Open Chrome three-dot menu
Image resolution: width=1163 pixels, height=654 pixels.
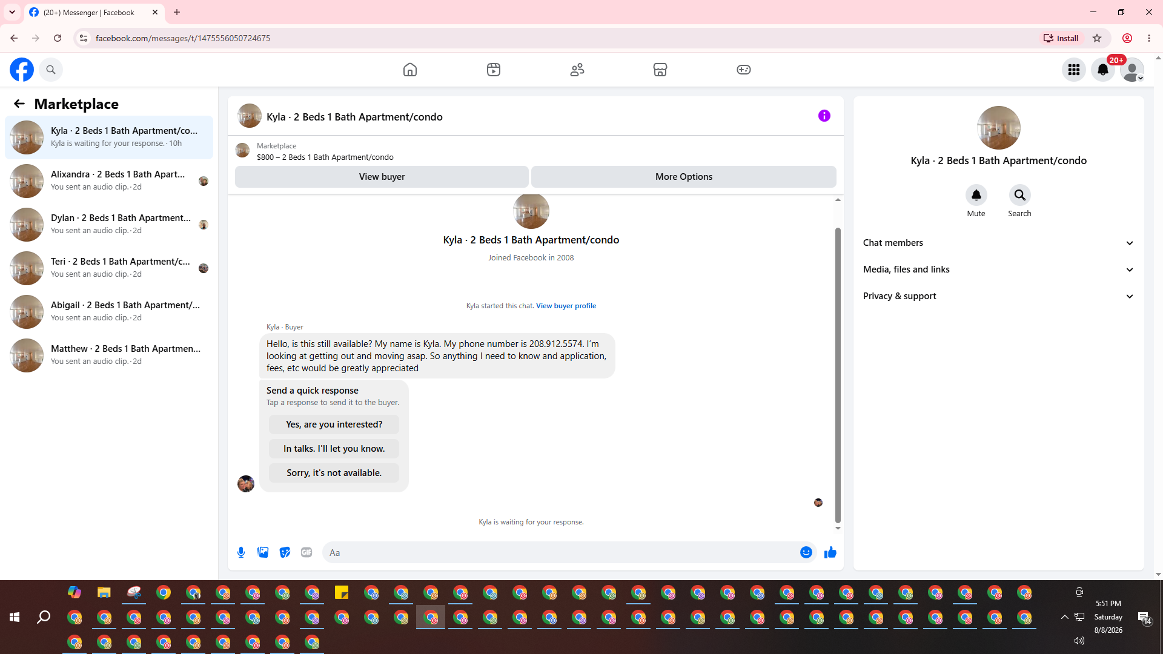pos(1149,38)
